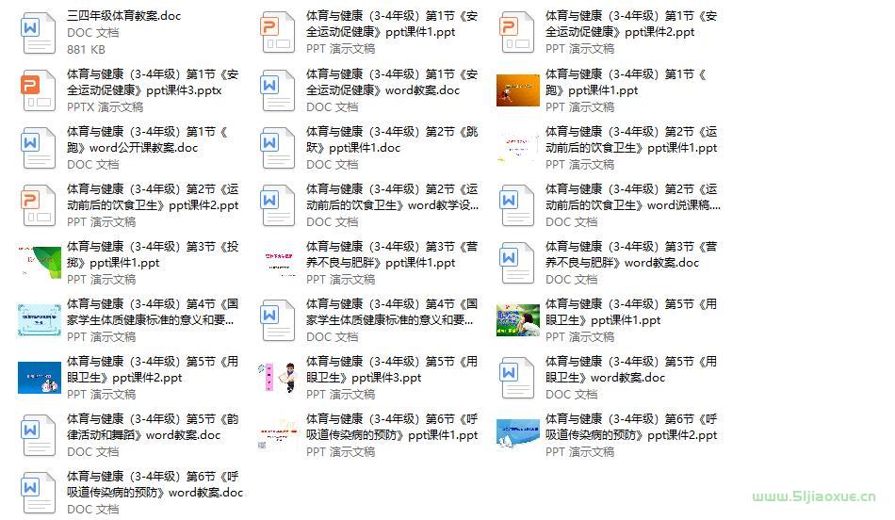Click the Word icon of 《跑》word公开课教案.doc
Image resolution: width=895 pixels, height=520 pixels.
pyautogui.click(x=39, y=148)
